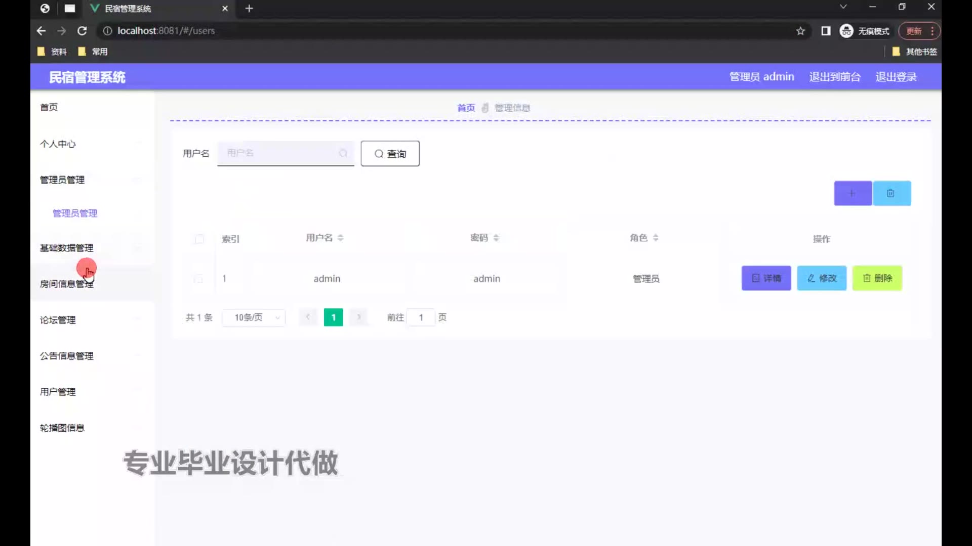Click the 前往 page number input
972x546 pixels.
point(421,317)
